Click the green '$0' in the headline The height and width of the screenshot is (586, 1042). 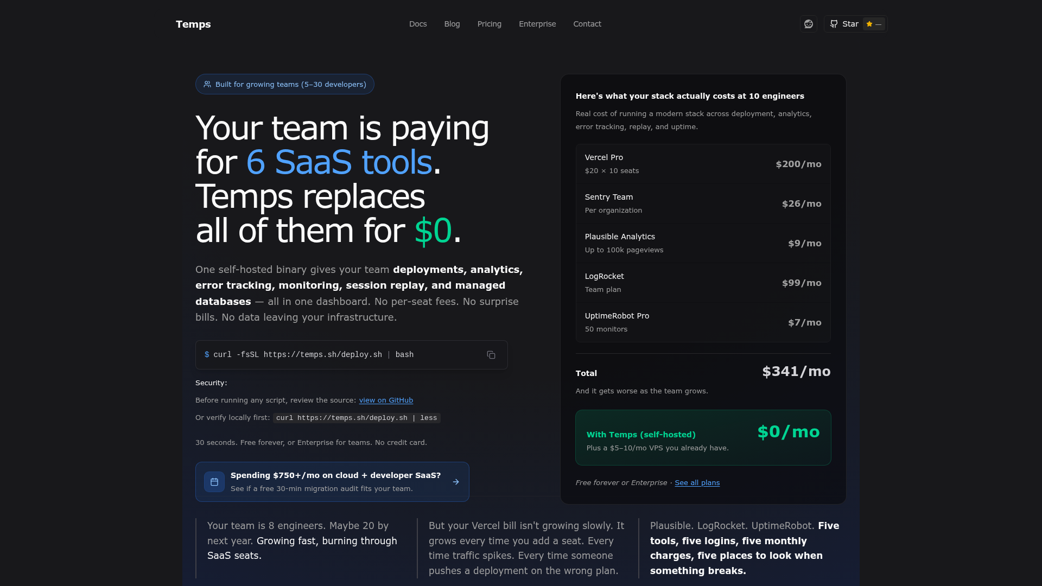pos(433,231)
